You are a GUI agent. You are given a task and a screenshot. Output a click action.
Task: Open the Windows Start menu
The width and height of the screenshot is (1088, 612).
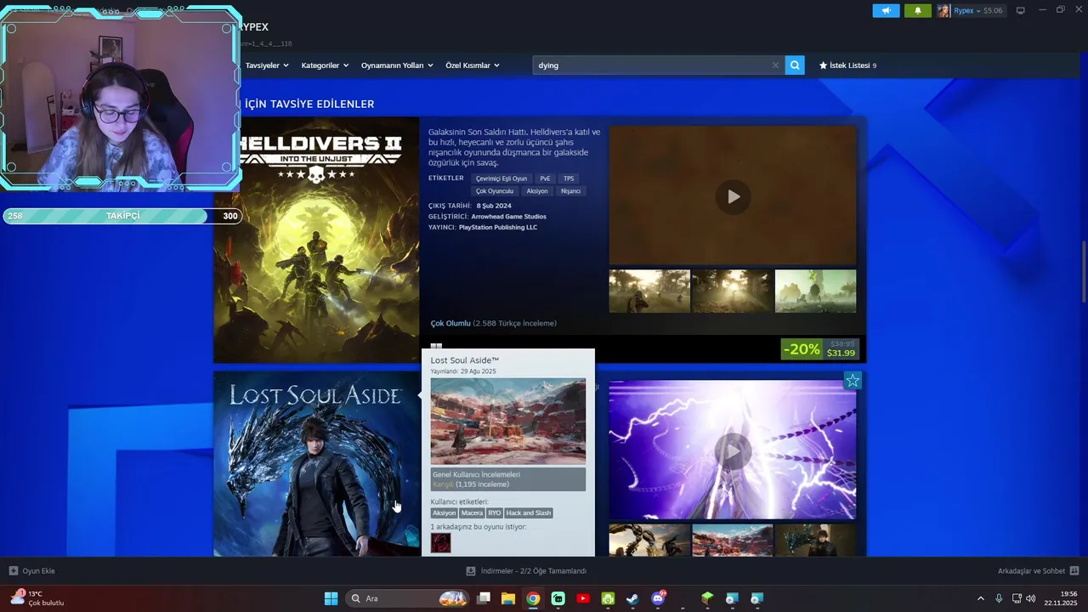(x=331, y=598)
